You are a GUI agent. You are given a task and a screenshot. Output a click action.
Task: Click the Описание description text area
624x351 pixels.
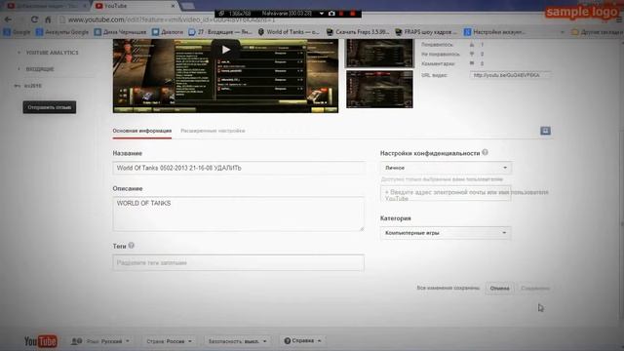tap(238, 214)
